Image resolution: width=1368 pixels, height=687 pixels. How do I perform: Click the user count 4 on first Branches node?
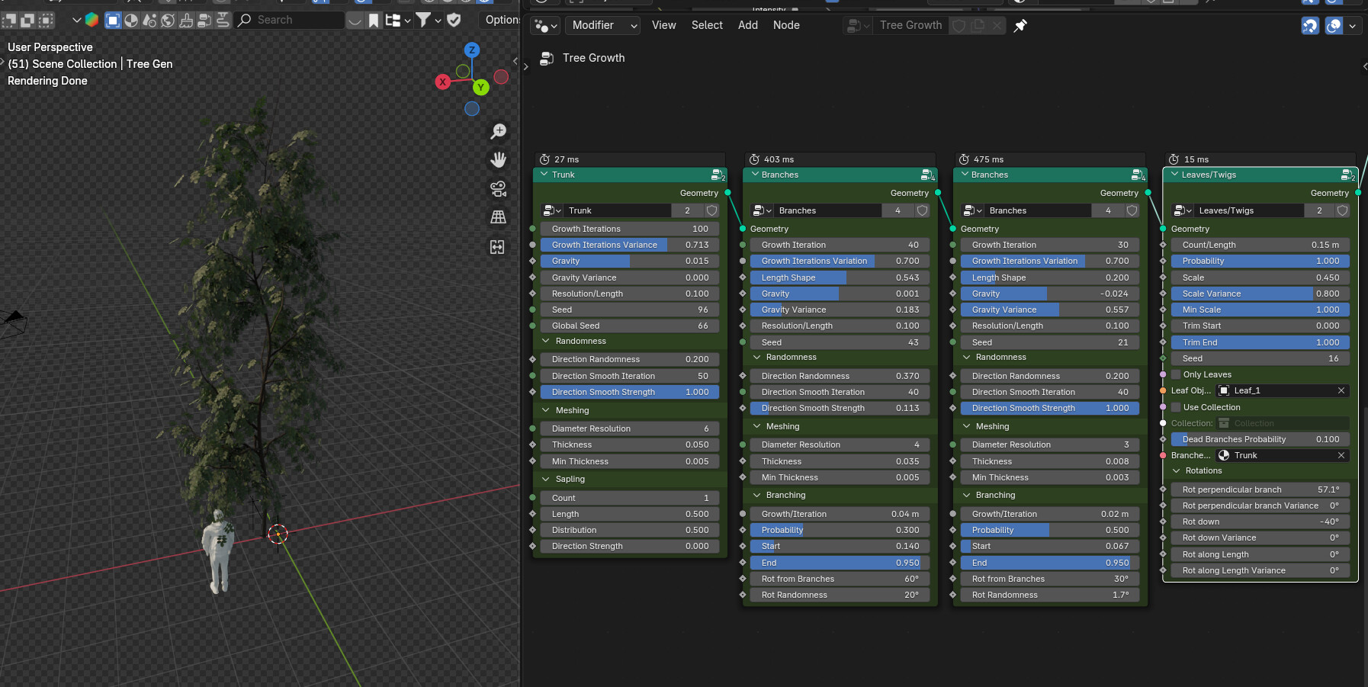pyautogui.click(x=898, y=210)
